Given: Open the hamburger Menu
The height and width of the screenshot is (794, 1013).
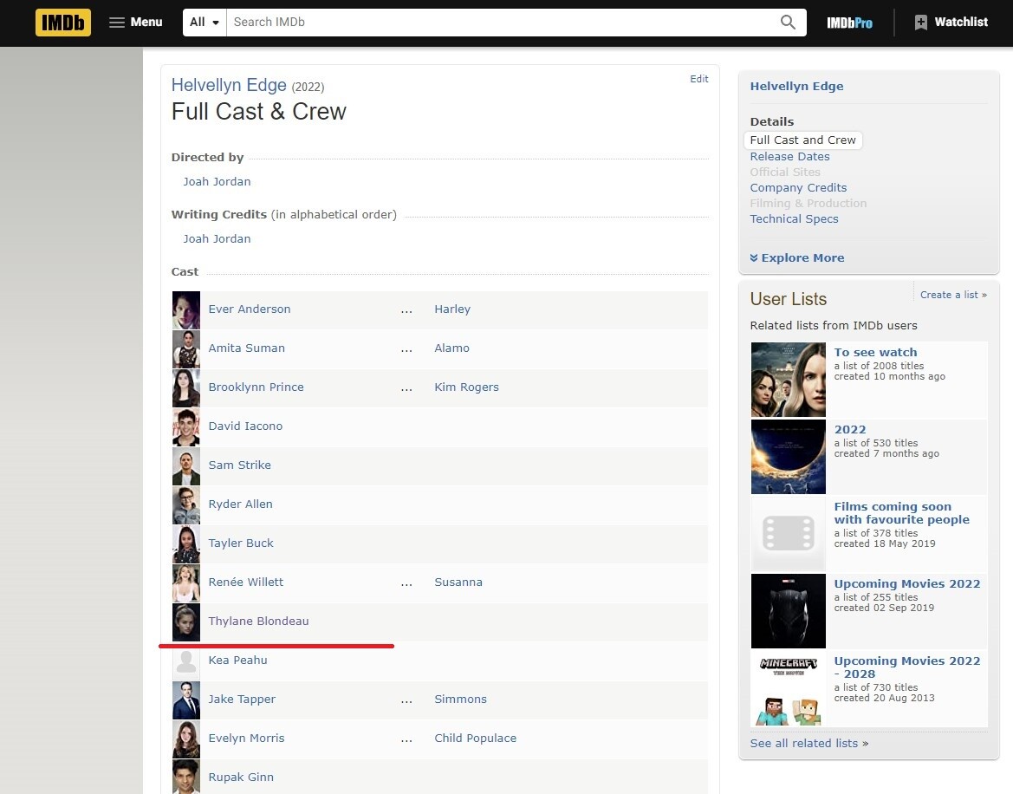Looking at the screenshot, I should [x=136, y=22].
